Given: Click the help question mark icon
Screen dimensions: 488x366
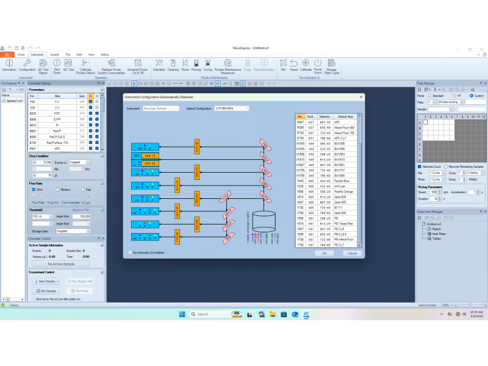Looking at the screenshot, I should pos(484,54).
